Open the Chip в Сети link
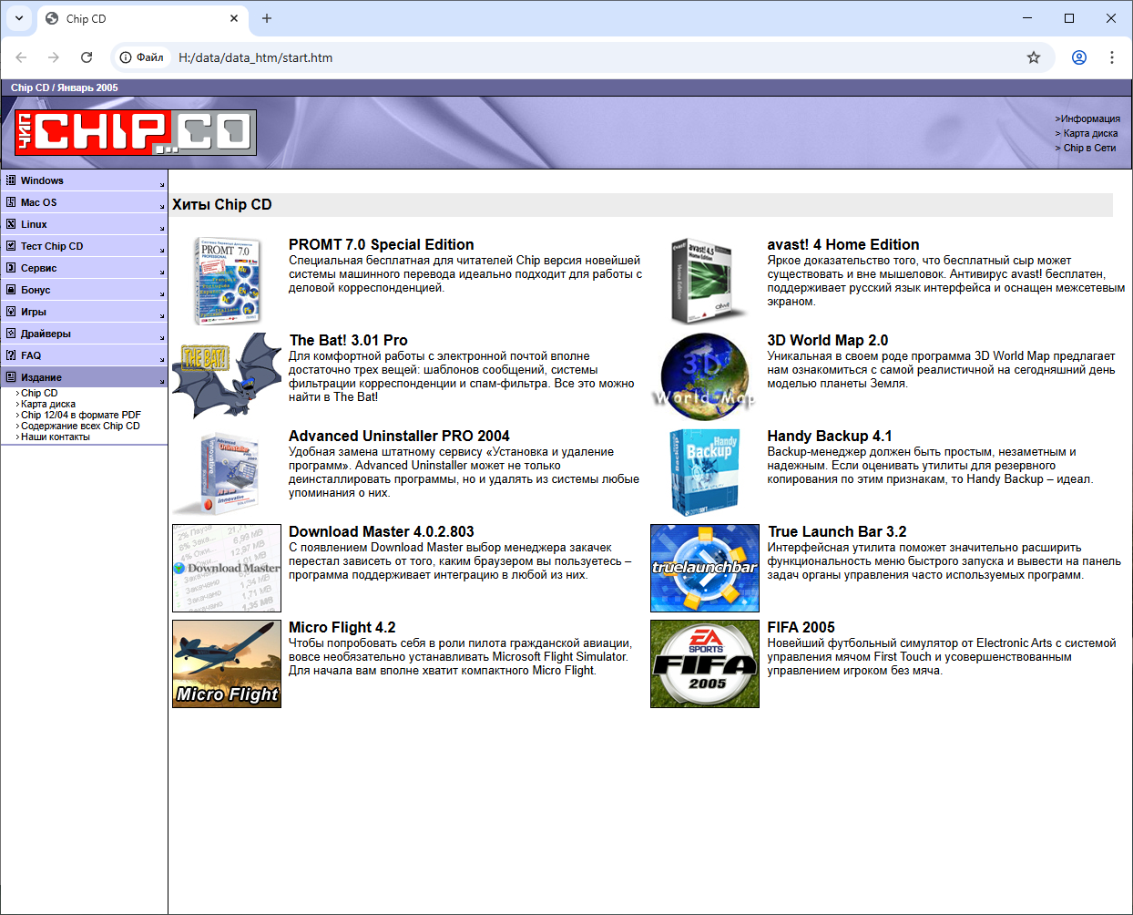 pos(1089,148)
